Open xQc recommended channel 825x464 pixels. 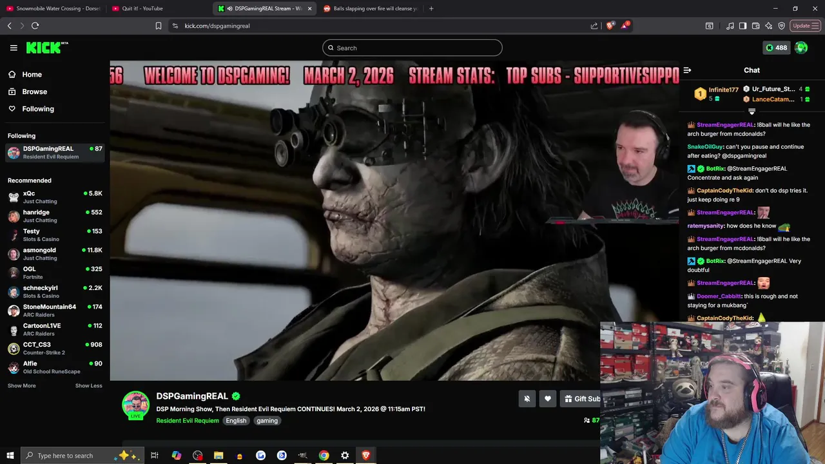[x=55, y=197]
